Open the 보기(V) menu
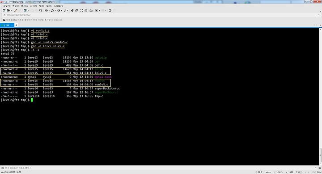 [25, 6]
